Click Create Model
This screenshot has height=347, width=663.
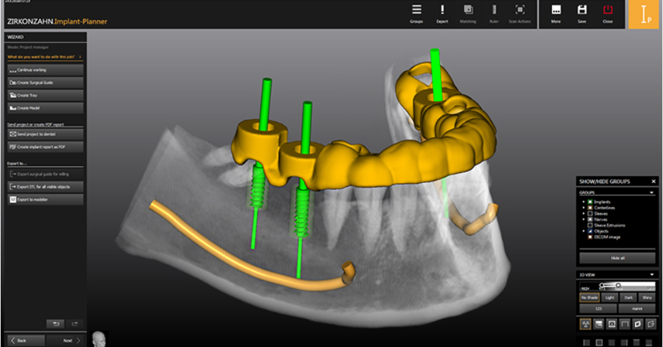click(x=45, y=108)
